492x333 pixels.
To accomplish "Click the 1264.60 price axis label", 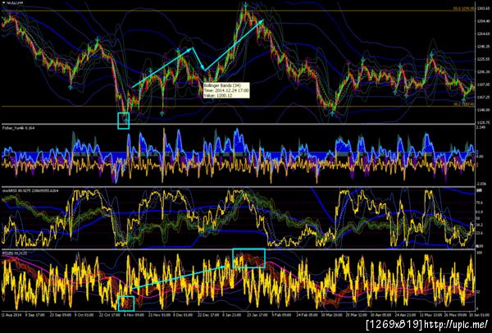I will [483, 34].
